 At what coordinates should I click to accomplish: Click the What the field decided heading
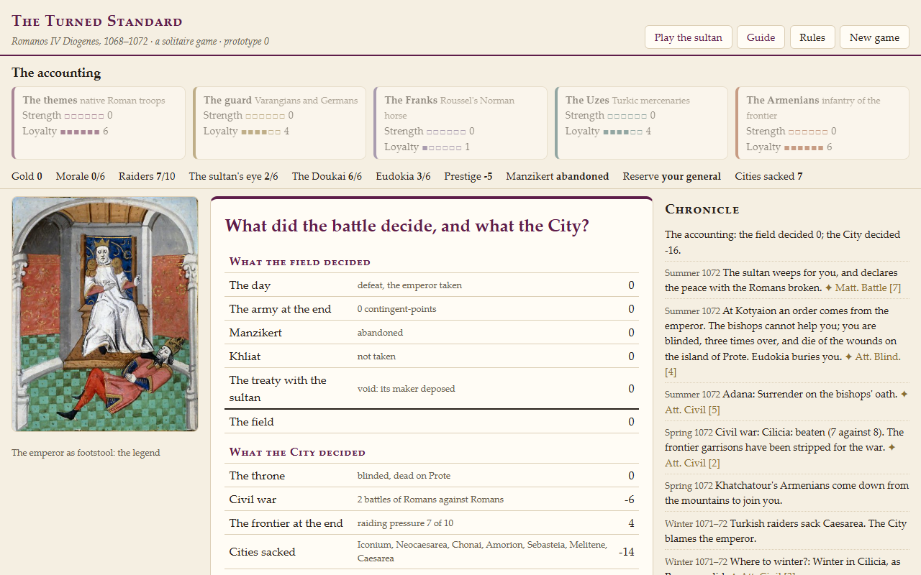click(300, 262)
